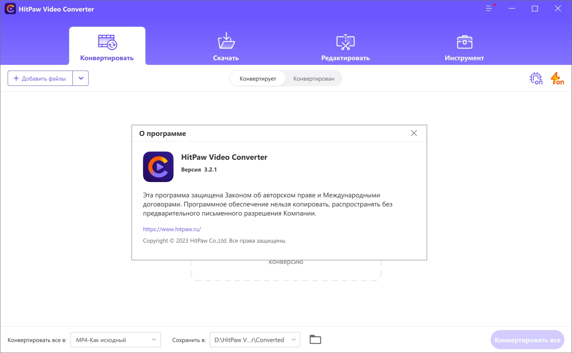Select the Конвертирован sub-tab
Image resolution: width=572 pixels, height=353 pixels.
pos(314,79)
